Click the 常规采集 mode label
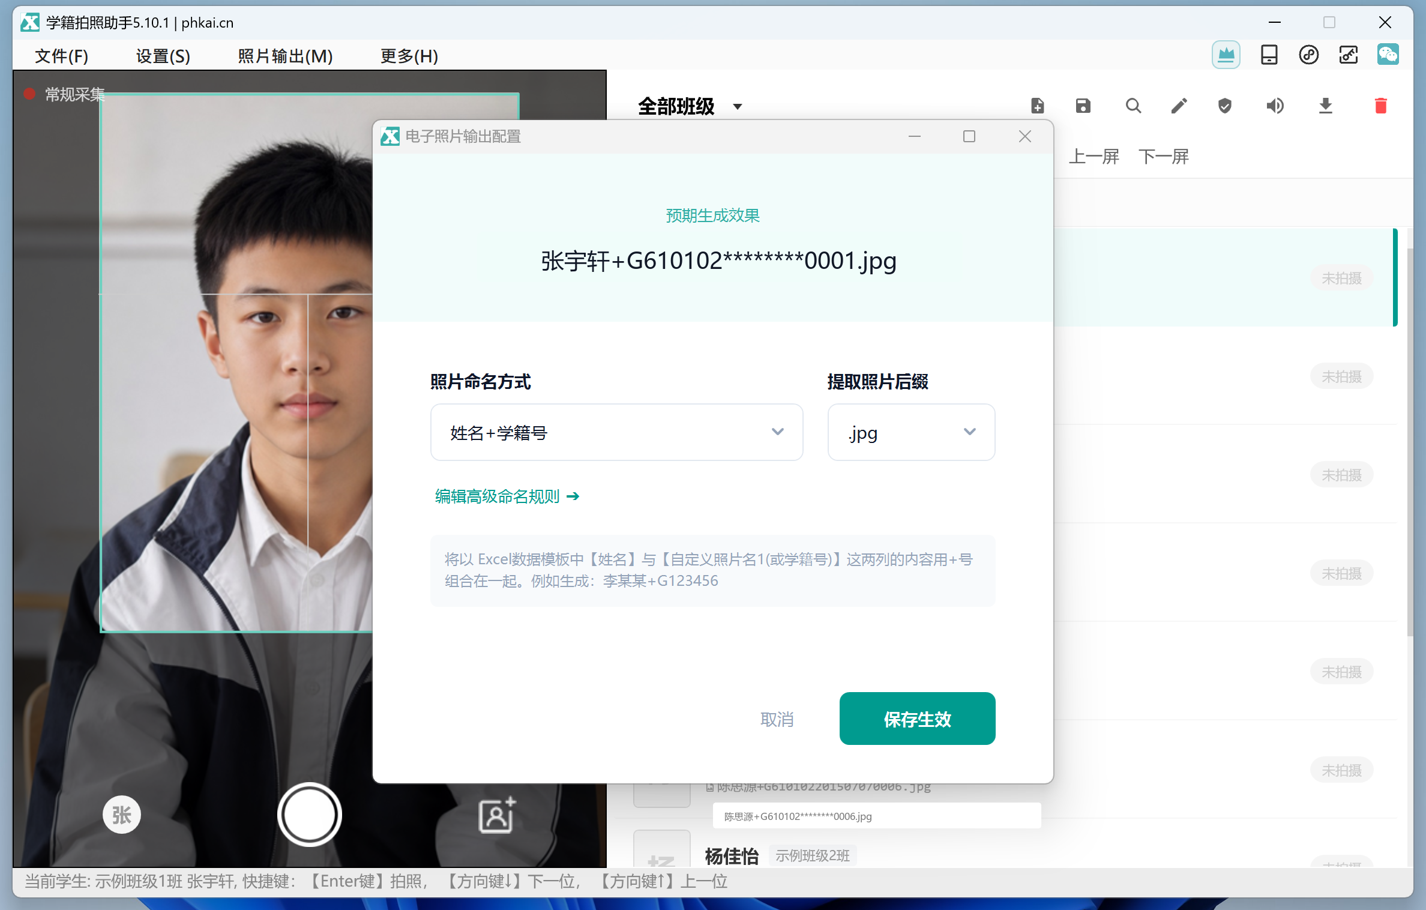 point(74,94)
